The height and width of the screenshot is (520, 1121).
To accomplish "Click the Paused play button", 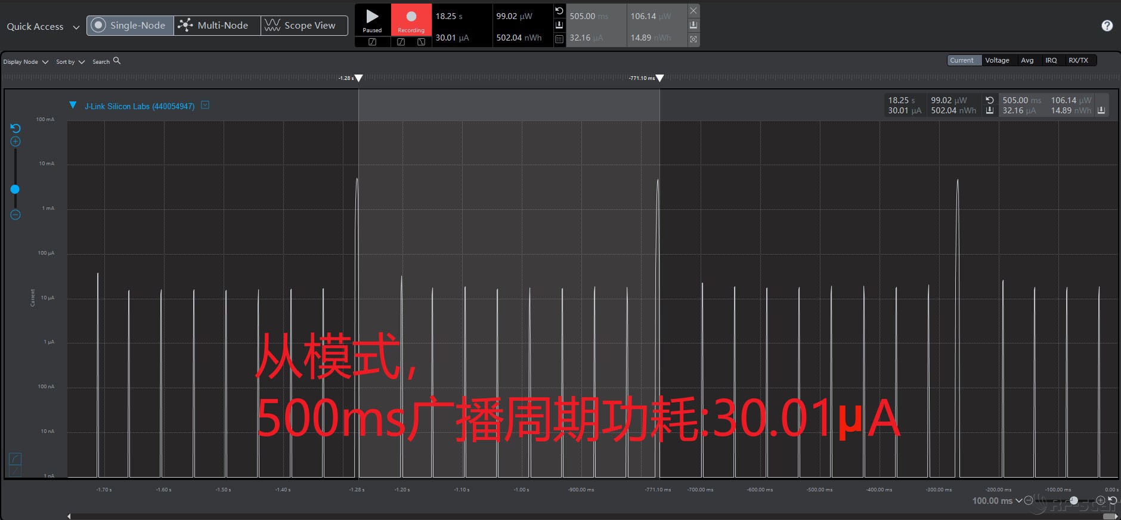I will tap(373, 20).
